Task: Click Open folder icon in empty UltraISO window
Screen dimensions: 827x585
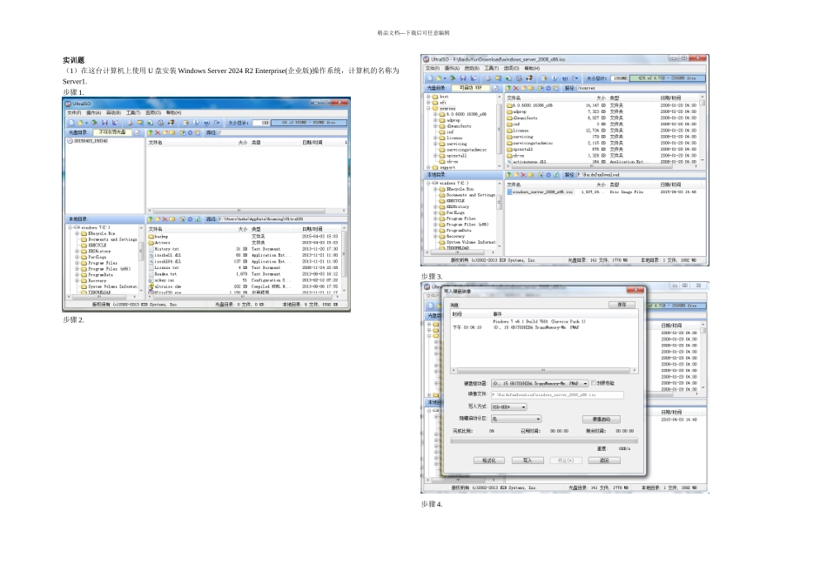Action: pos(80,123)
